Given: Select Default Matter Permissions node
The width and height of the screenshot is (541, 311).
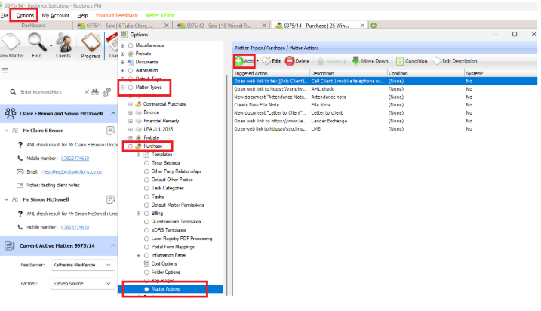Looking at the screenshot, I should (x=177, y=205).
